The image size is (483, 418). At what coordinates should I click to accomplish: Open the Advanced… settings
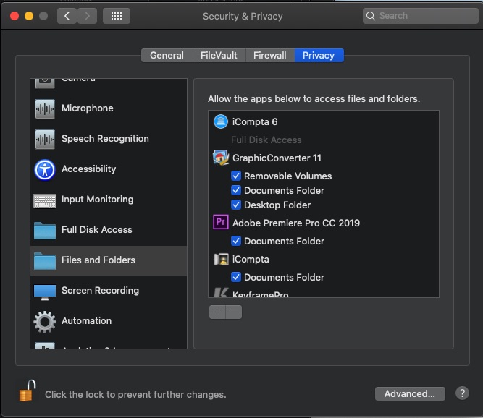click(410, 393)
